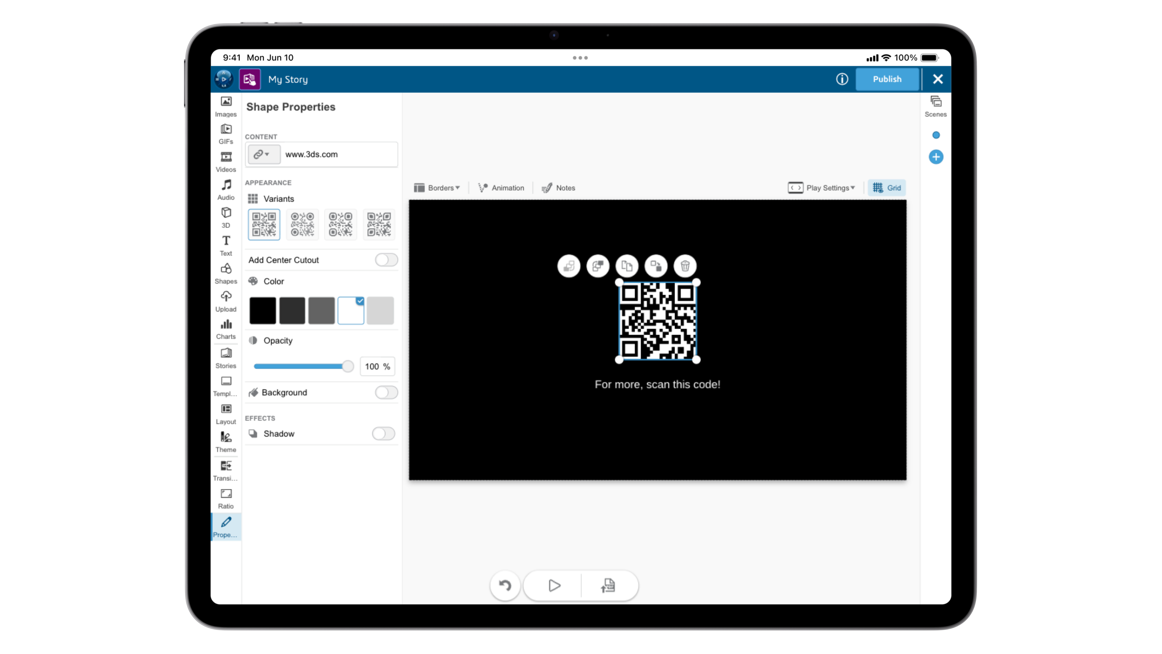Image resolution: width=1162 pixels, height=654 pixels.
Task: Click 'For more, scan this code!' text
Action: click(657, 384)
